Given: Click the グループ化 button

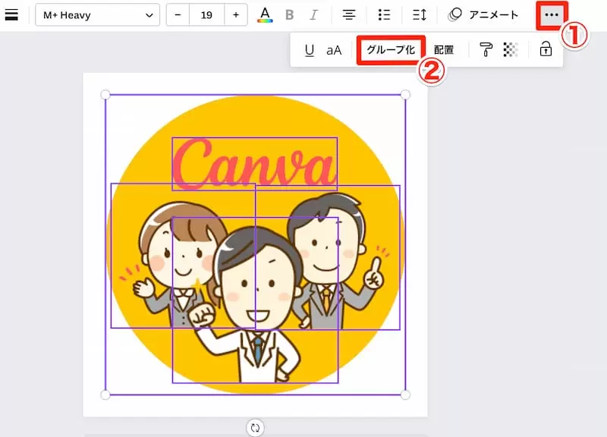Looking at the screenshot, I should pos(391,49).
